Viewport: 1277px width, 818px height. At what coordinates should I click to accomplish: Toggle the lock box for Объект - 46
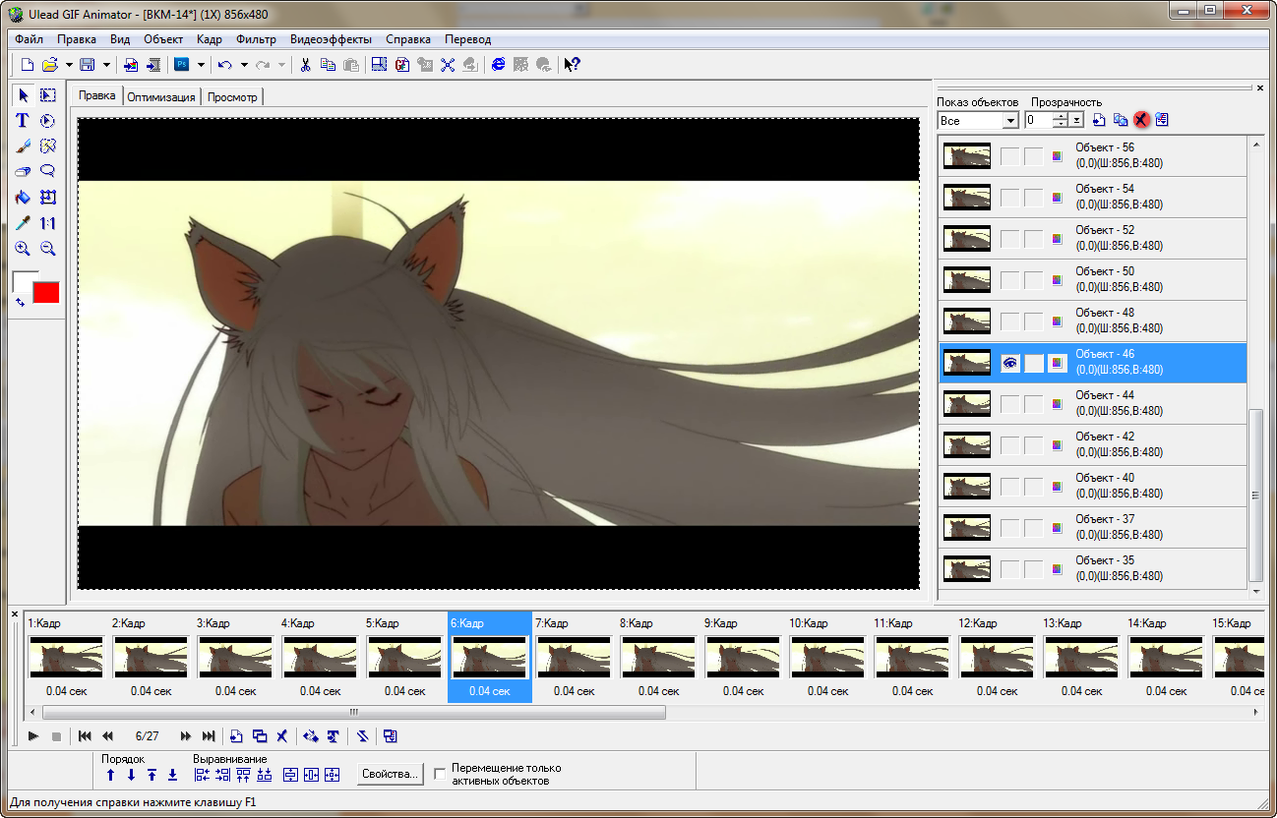[x=1033, y=363]
